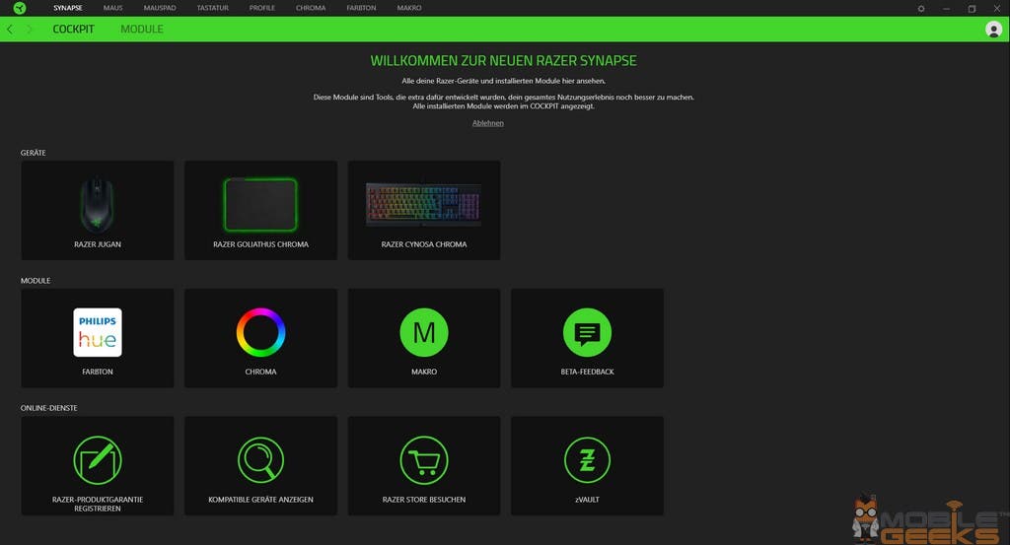The height and width of the screenshot is (545, 1010).
Task: Click Razer Store besuchen cart icon
Action: pos(424,460)
